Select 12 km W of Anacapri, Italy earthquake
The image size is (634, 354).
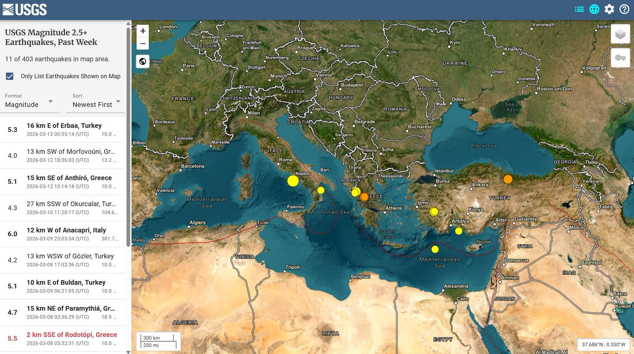click(63, 234)
